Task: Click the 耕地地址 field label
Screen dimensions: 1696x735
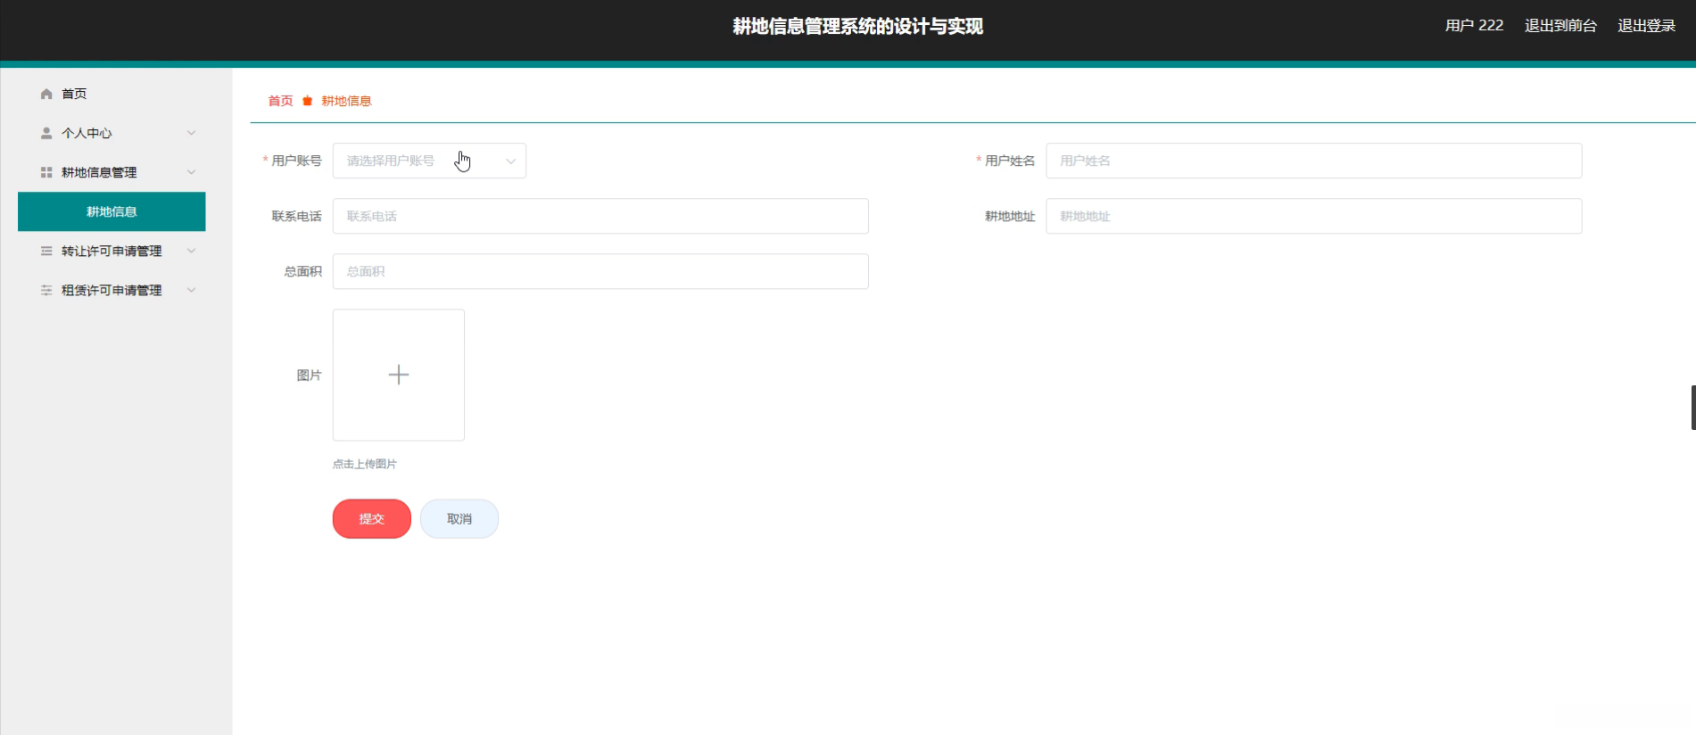Action: (x=1010, y=216)
